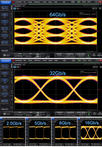The height and width of the screenshot is (147, 102).
Task: Open Eye/Mask mode dropdown in upper window
Action: click(6, 3)
